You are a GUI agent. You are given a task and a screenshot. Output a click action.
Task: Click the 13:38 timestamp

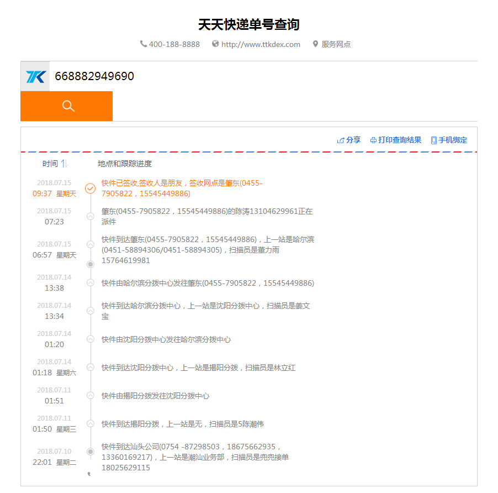tap(54, 288)
